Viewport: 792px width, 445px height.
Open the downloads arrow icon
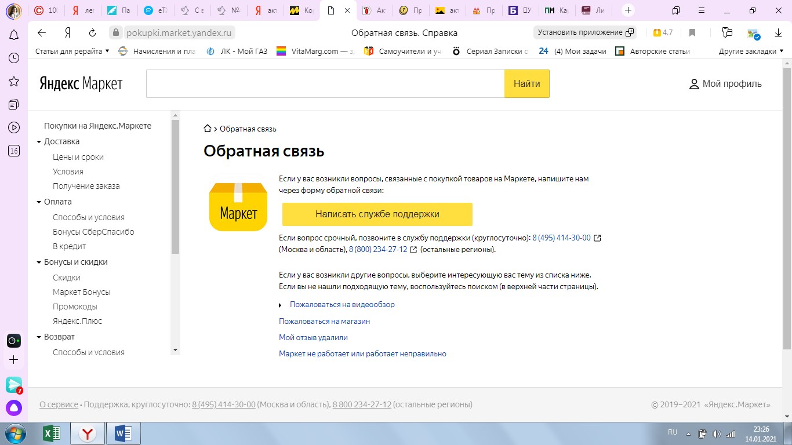point(779,32)
